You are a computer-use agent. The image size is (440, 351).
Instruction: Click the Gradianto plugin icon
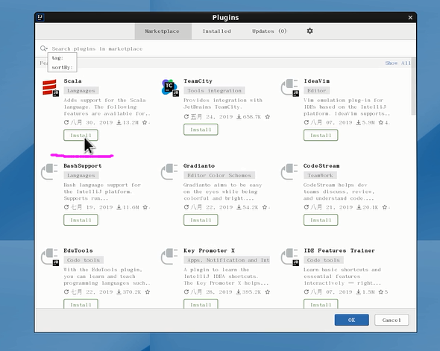[169, 172]
